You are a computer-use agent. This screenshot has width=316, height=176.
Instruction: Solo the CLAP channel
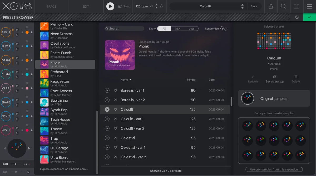[x=17, y=91]
